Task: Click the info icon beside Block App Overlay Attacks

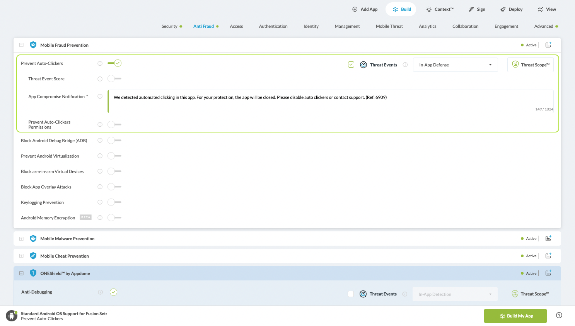Action: (100, 187)
